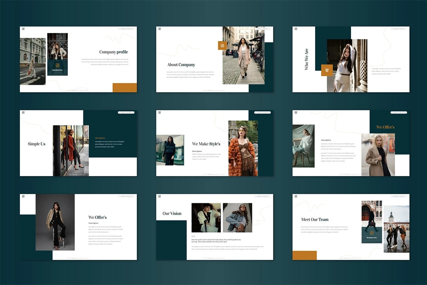Click the orange rectangle on Company profile slide
This screenshot has width=427, height=285.
point(125,88)
